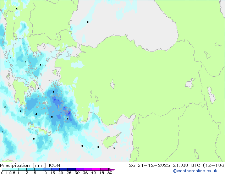The image size is (225, 174).
Task: Select the "ICON" model name label
Action: 54,165
